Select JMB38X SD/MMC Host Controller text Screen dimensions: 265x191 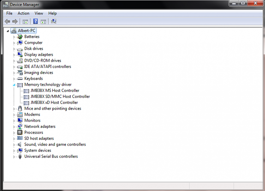[60, 97]
